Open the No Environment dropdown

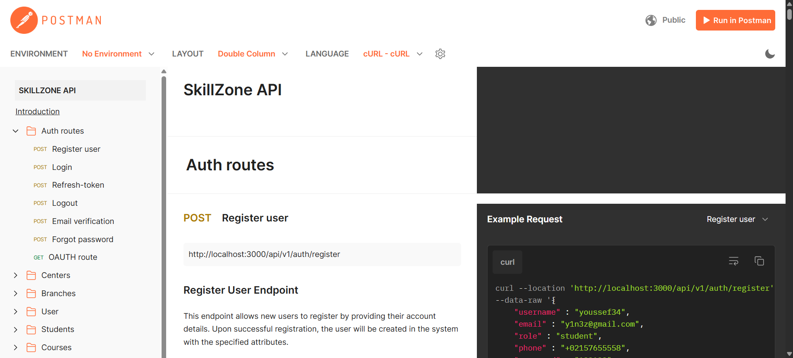pyautogui.click(x=118, y=54)
